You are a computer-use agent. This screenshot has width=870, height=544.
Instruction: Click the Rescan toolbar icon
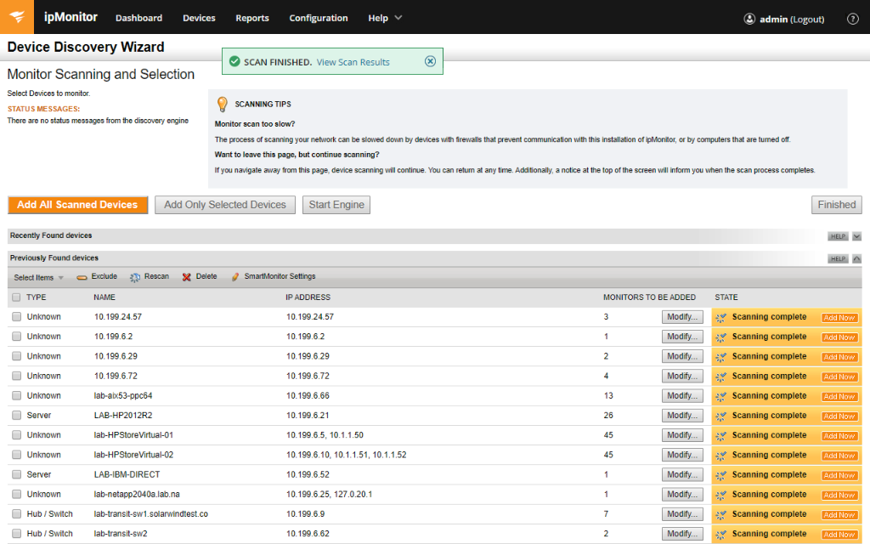click(x=135, y=277)
